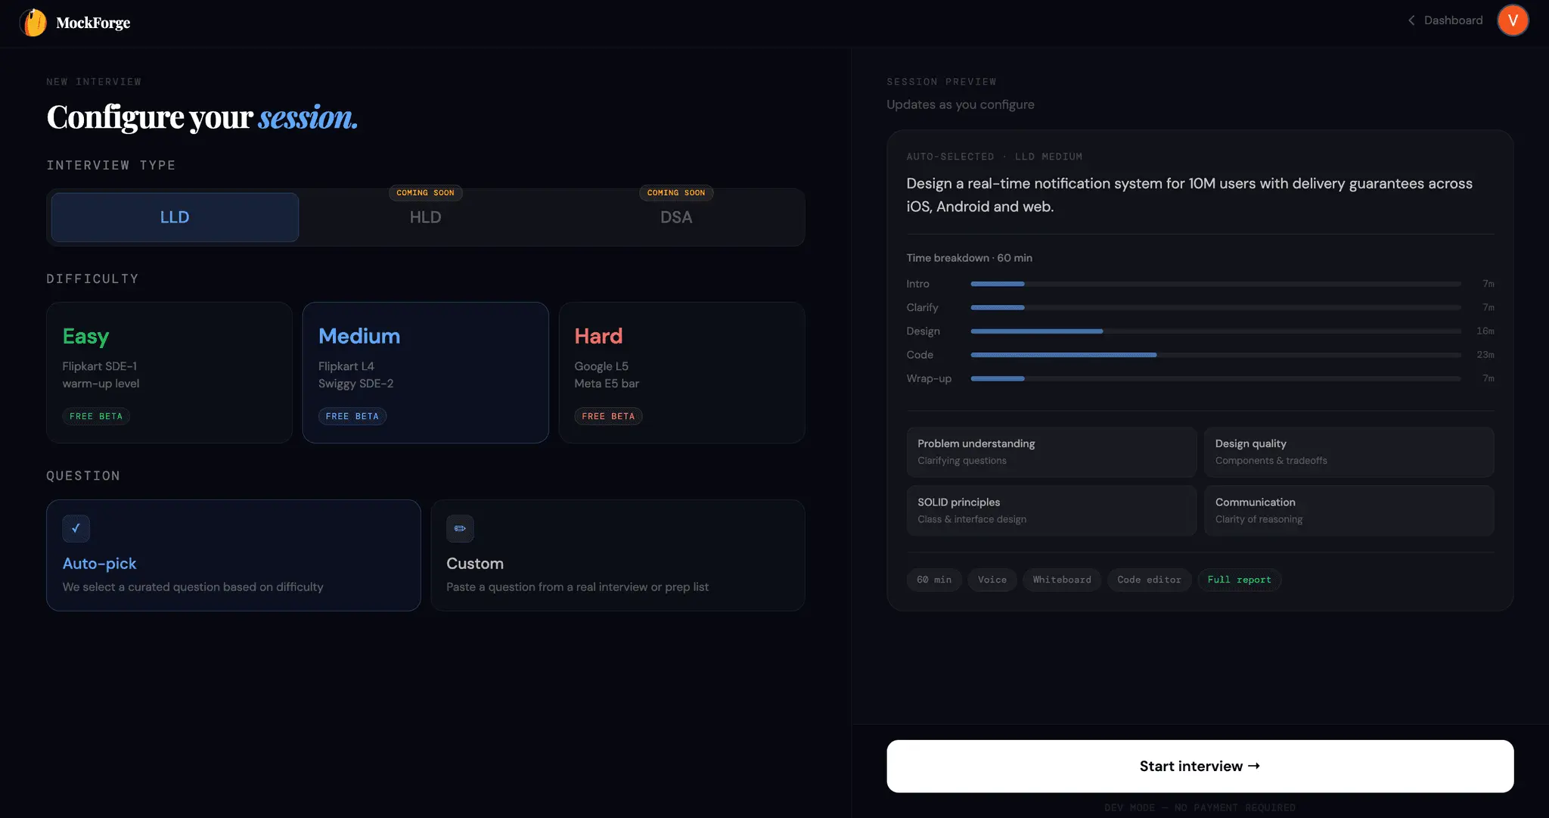Screen dimensions: 1549x818
Task: Click the QUESTION section label
Action: (x=83, y=475)
